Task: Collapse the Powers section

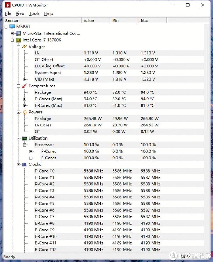Action: point(18,112)
